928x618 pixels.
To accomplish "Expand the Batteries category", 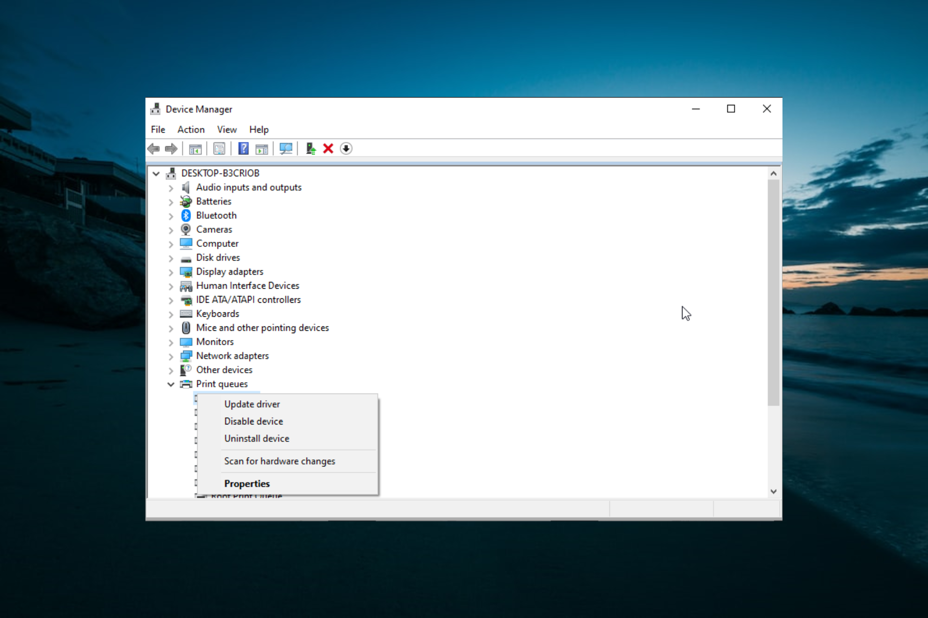I will click(171, 202).
